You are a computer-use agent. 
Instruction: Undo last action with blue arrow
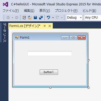point(48,18)
